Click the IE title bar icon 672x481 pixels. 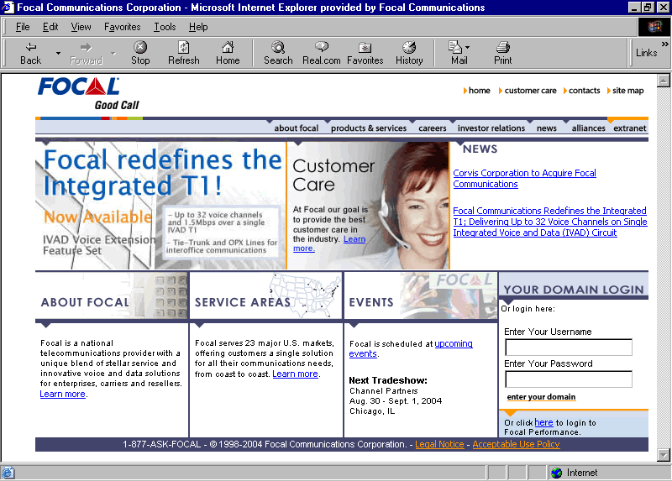(x=8, y=7)
